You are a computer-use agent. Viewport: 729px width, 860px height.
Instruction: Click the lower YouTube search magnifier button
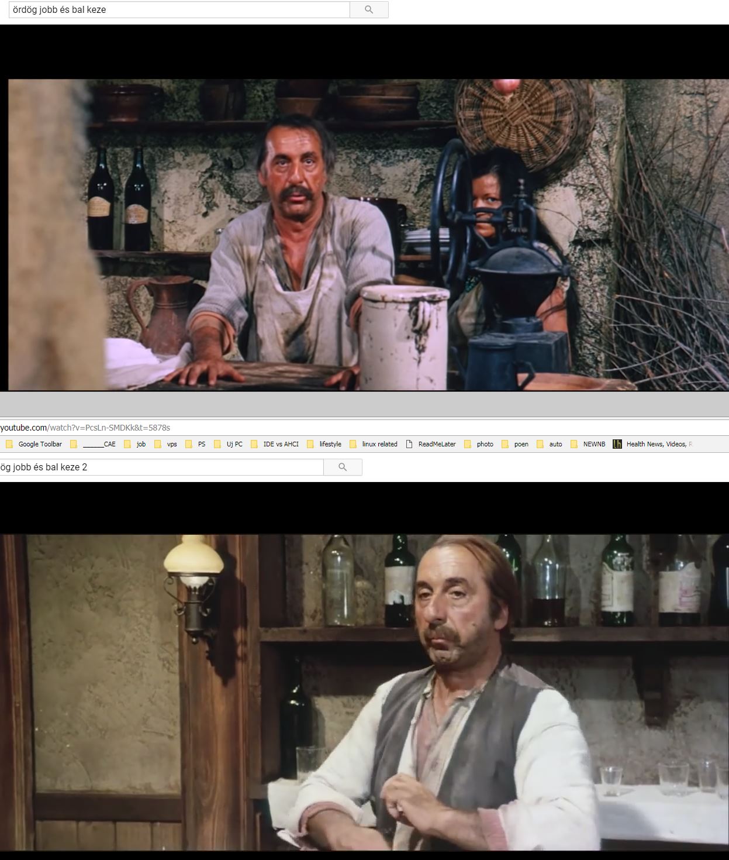[x=343, y=467]
